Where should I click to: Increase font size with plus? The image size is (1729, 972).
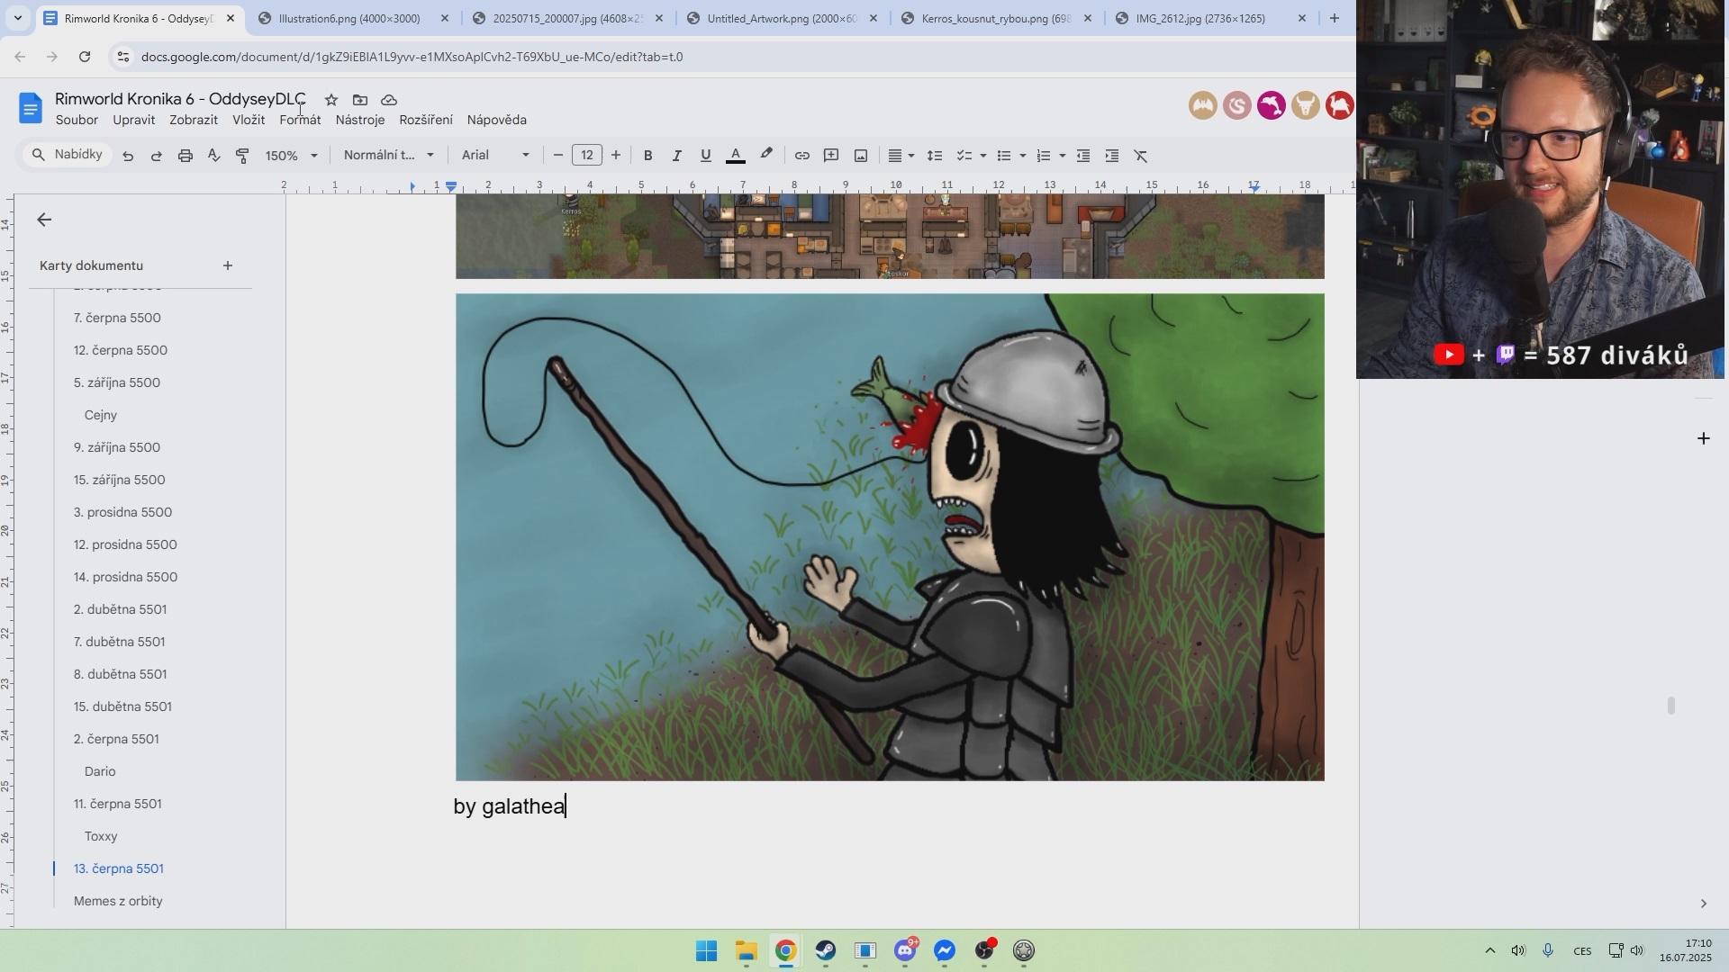click(616, 156)
